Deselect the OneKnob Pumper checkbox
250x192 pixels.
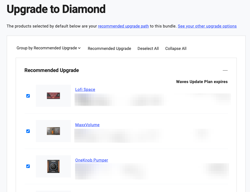click(x=28, y=166)
